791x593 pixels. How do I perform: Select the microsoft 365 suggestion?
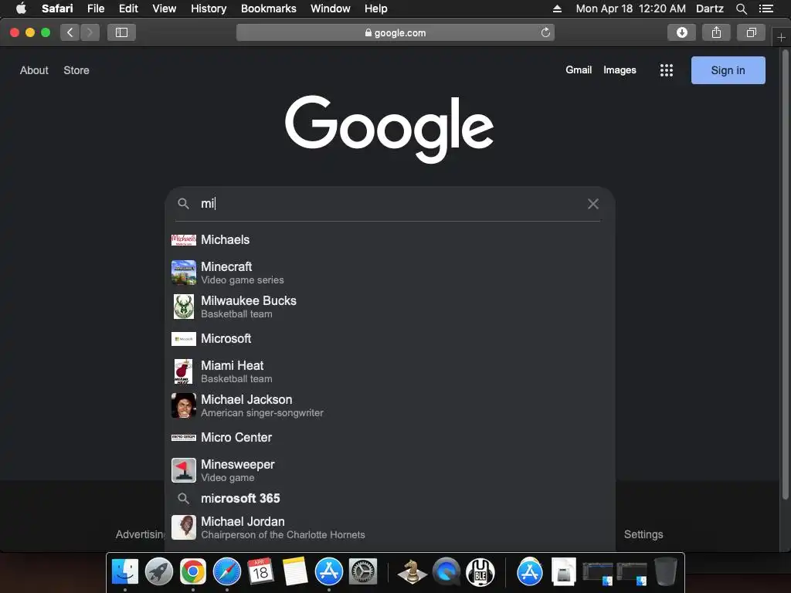tap(390, 498)
